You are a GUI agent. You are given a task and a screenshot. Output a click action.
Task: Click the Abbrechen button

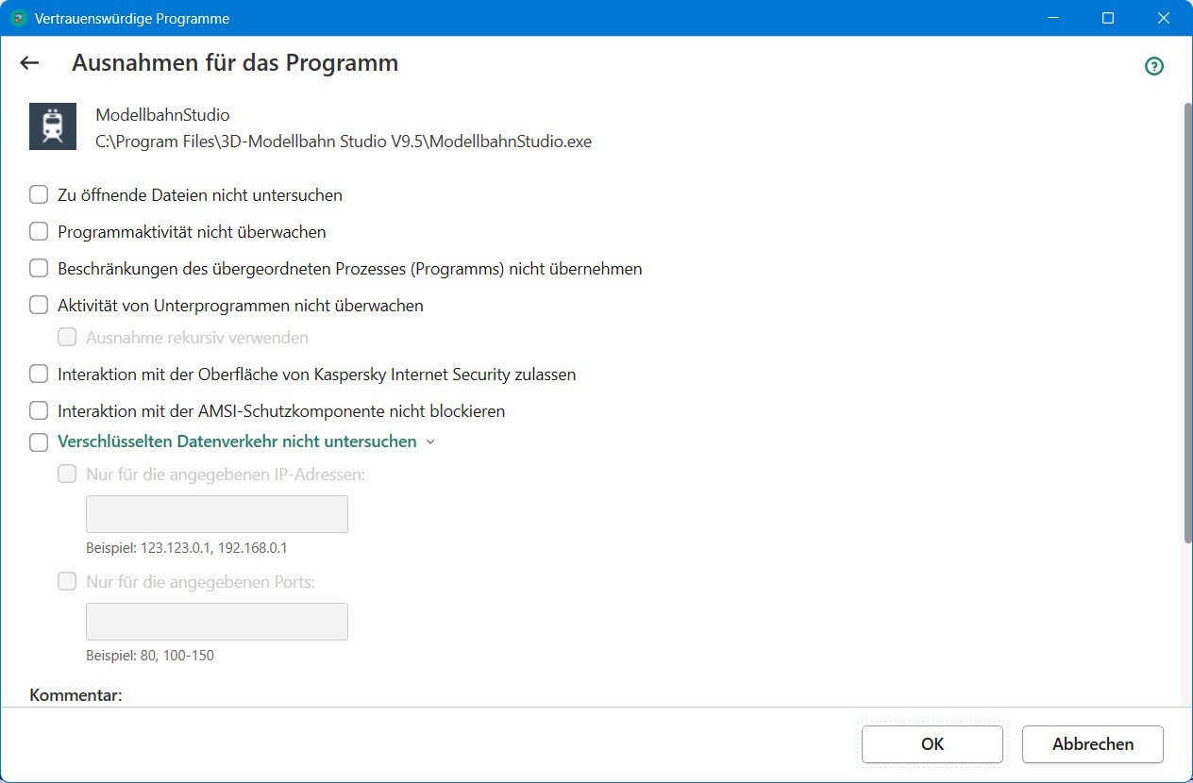click(x=1093, y=744)
